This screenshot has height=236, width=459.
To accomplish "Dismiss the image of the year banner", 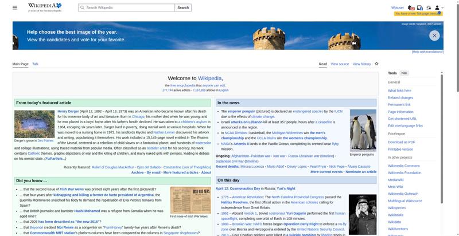I will [434, 36].
